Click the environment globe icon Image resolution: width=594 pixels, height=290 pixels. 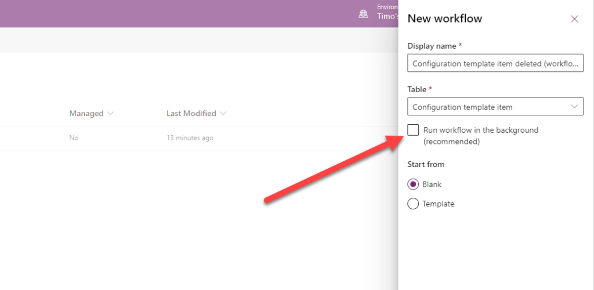[x=364, y=13]
